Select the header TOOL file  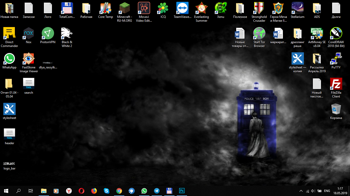[9, 134]
